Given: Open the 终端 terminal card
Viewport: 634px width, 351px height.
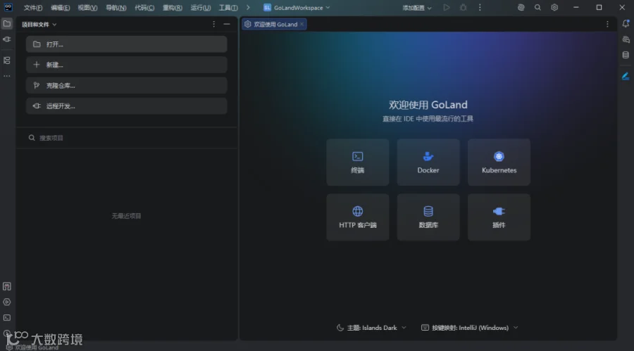Looking at the screenshot, I should tap(357, 162).
